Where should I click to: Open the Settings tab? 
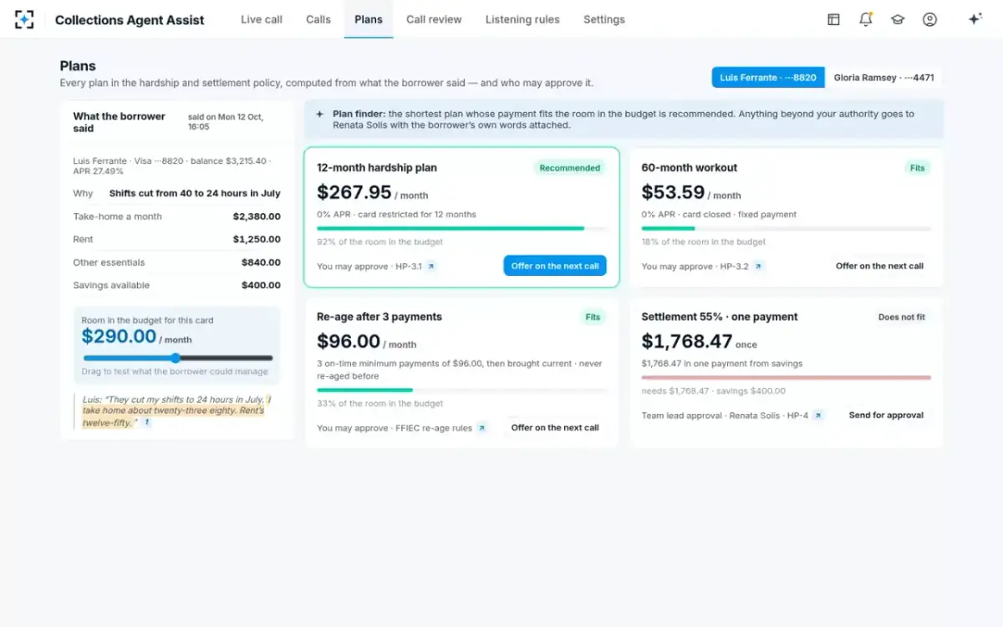click(x=604, y=19)
